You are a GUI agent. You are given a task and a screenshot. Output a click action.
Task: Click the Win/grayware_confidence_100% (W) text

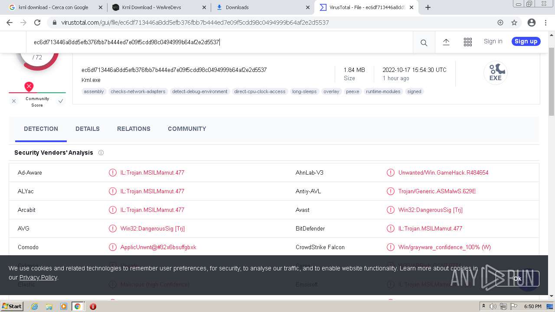coord(444,247)
